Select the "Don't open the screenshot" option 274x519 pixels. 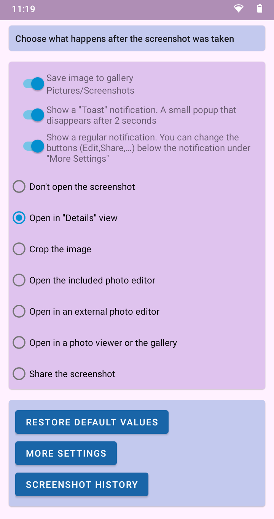pos(19,187)
